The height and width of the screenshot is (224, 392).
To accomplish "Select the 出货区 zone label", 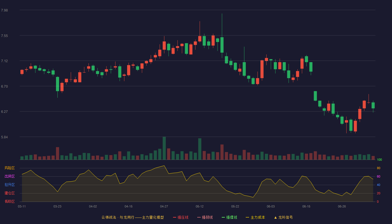I will (10, 176).
